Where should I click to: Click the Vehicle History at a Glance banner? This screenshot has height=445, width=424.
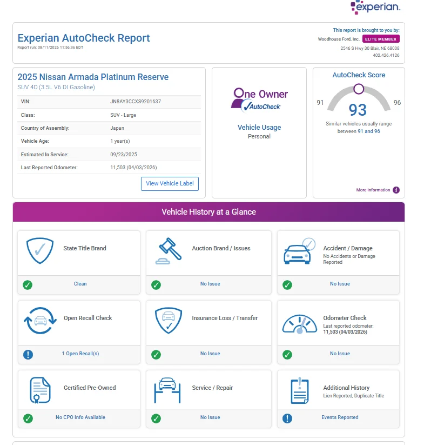208,212
